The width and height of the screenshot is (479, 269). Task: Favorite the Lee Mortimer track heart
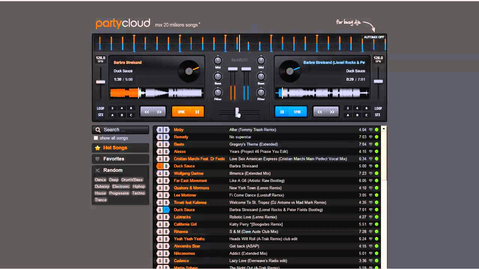(371, 195)
